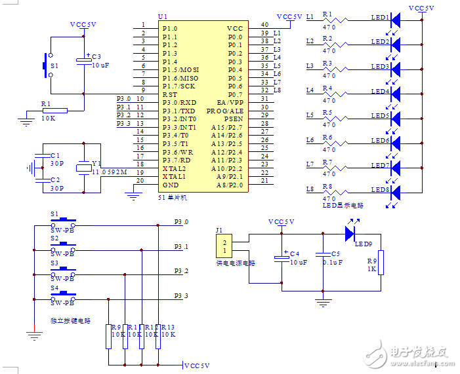Select capacitor C1 30P symbol
Viewport: 460px width, 374px height.
(x=41, y=160)
